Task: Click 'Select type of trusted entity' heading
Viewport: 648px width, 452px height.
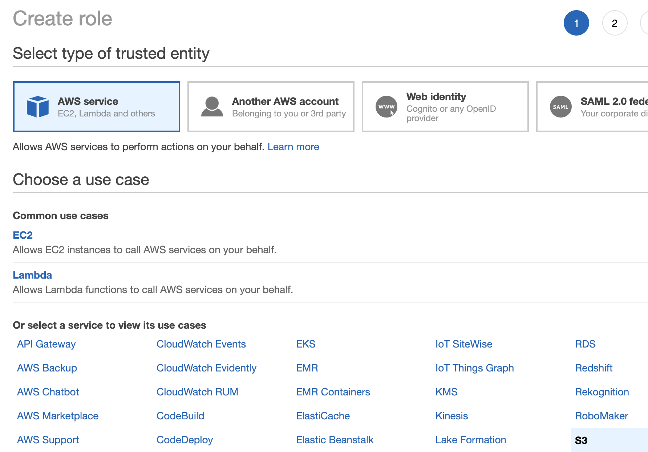Action: point(111,53)
